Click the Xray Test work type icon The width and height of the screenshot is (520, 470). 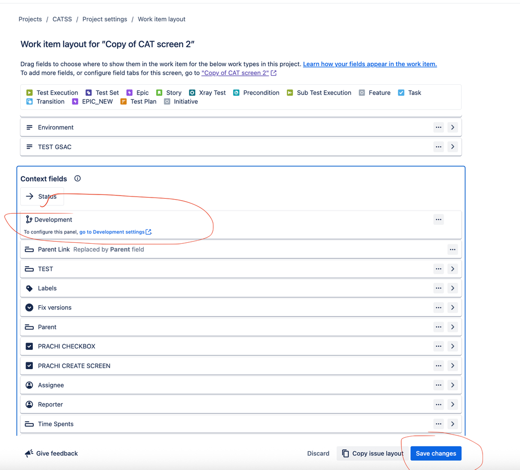(x=192, y=93)
